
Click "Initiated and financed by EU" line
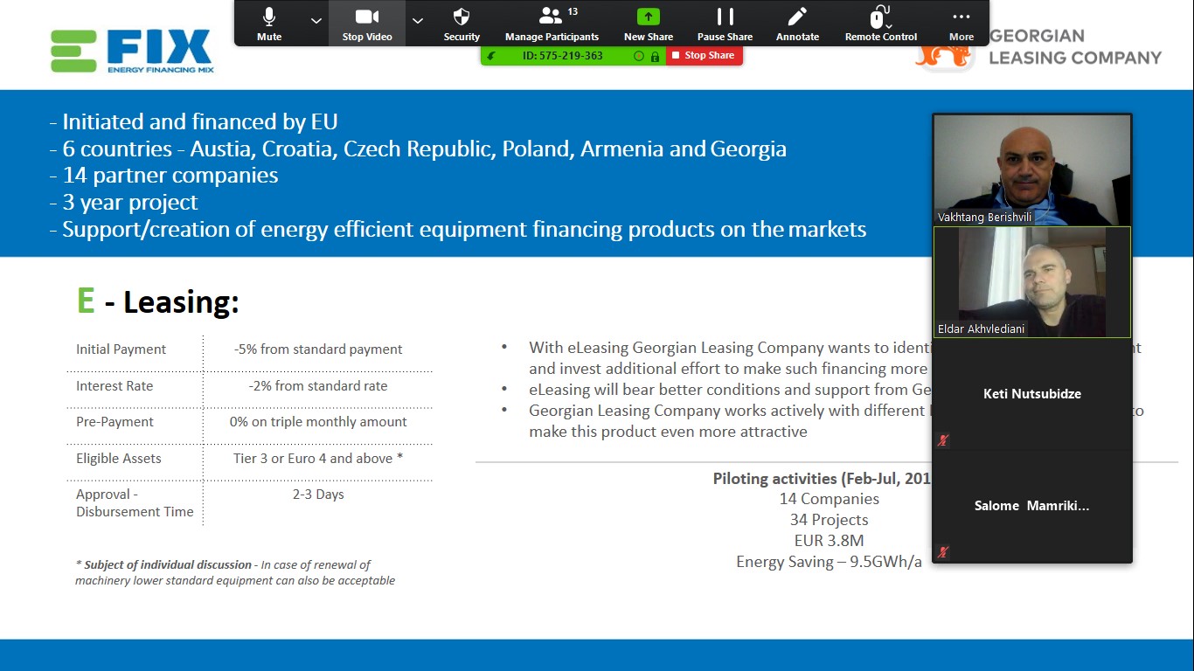194,121
